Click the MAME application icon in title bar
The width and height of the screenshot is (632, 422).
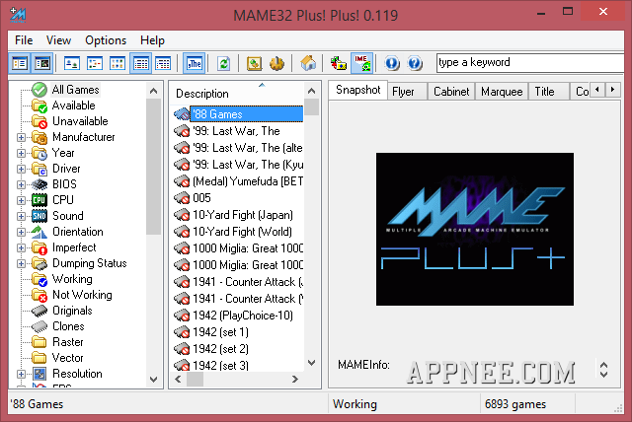point(18,15)
